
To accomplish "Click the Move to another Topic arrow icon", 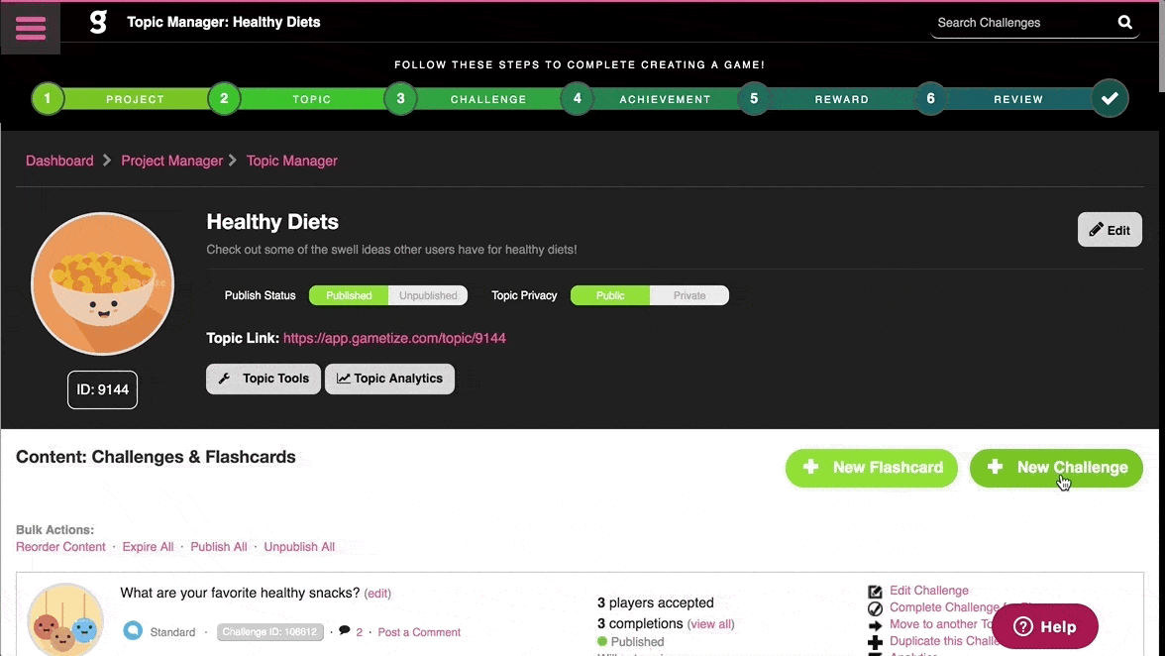I will 876,625.
